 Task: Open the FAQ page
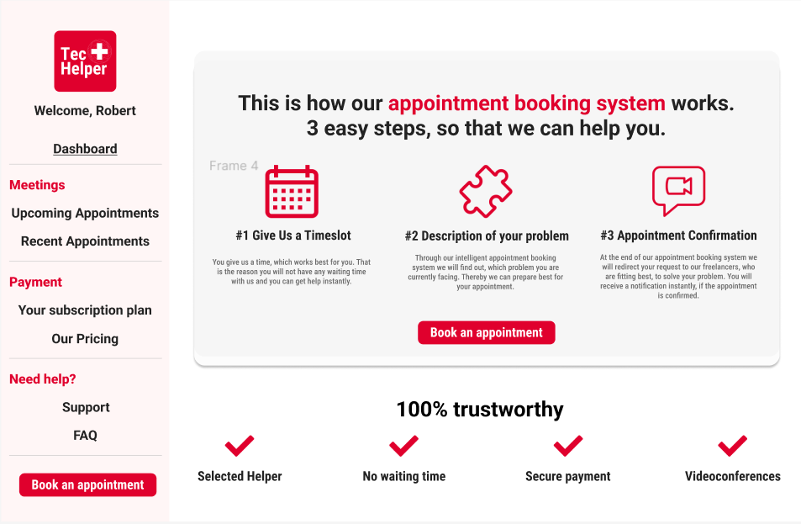pyautogui.click(x=85, y=436)
